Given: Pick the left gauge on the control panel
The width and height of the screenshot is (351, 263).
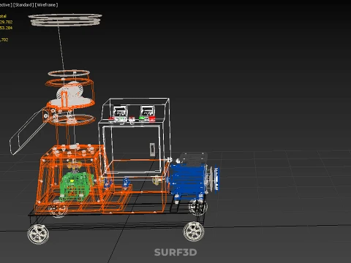Looking at the screenshot, I should 120,112.
